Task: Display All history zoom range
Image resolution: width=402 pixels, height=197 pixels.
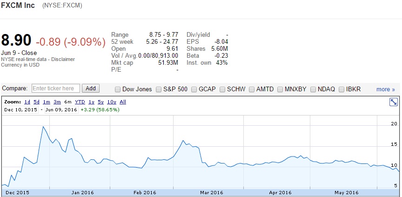Action: tap(123, 102)
